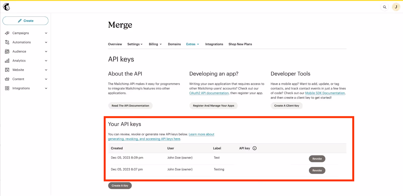The width and height of the screenshot is (403, 196).
Task: Select Audience in the sidebar
Action: click(x=19, y=52)
